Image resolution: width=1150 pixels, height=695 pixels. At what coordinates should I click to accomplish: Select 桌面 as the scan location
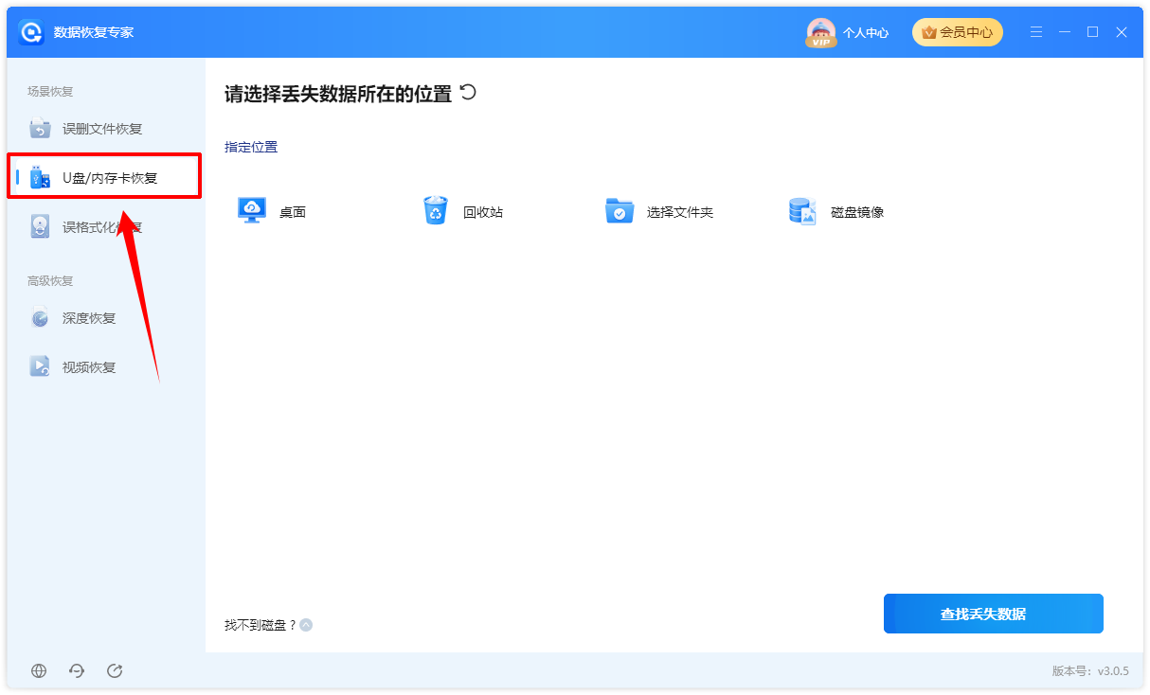[x=272, y=211]
